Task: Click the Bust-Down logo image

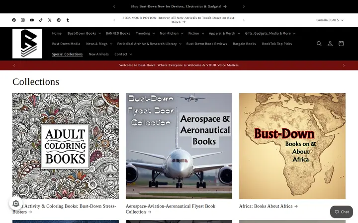Action: [27, 44]
